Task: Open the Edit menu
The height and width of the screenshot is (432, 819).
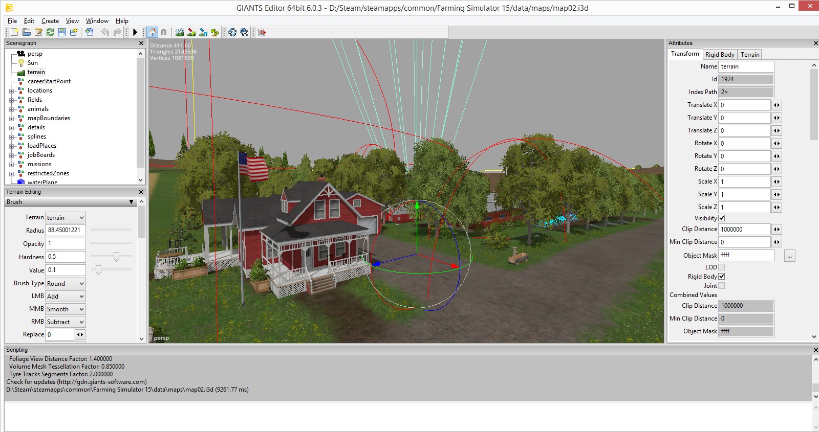Action: coord(29,21)
